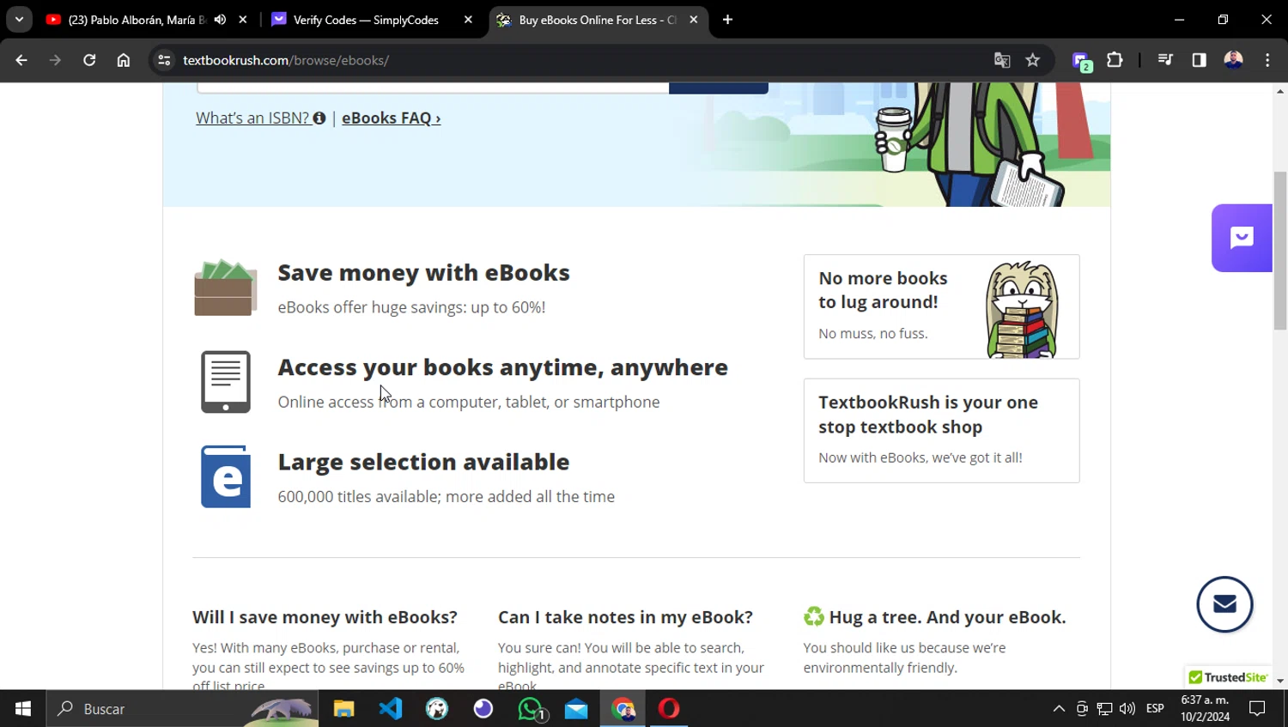Close the Pablo Alborán YouTube tab
The height and width of the screenshot is (727, 1288).
[x=243, y=20]
